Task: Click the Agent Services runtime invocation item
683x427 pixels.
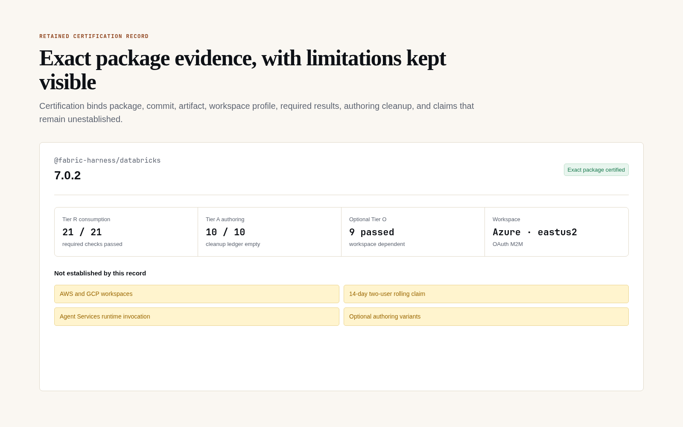Action: tap(197, 316)
